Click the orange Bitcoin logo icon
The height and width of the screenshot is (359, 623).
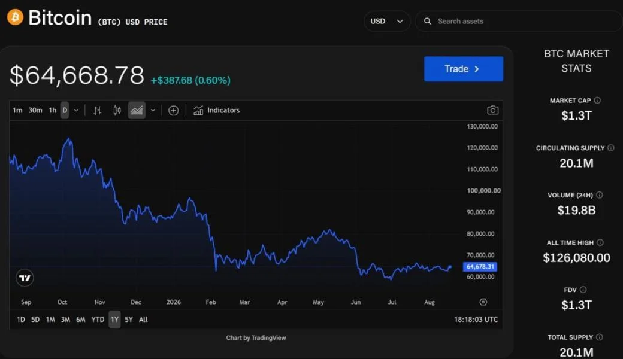pyautogui.click(x=15, y=17)
